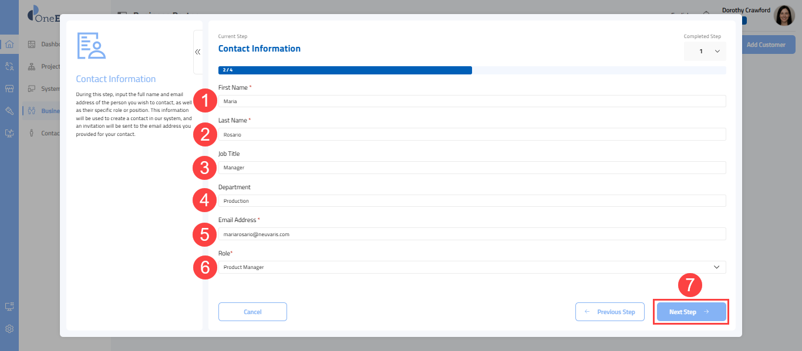
Task: Click the home icon in left rail
Action: click(x=9, y=45)
